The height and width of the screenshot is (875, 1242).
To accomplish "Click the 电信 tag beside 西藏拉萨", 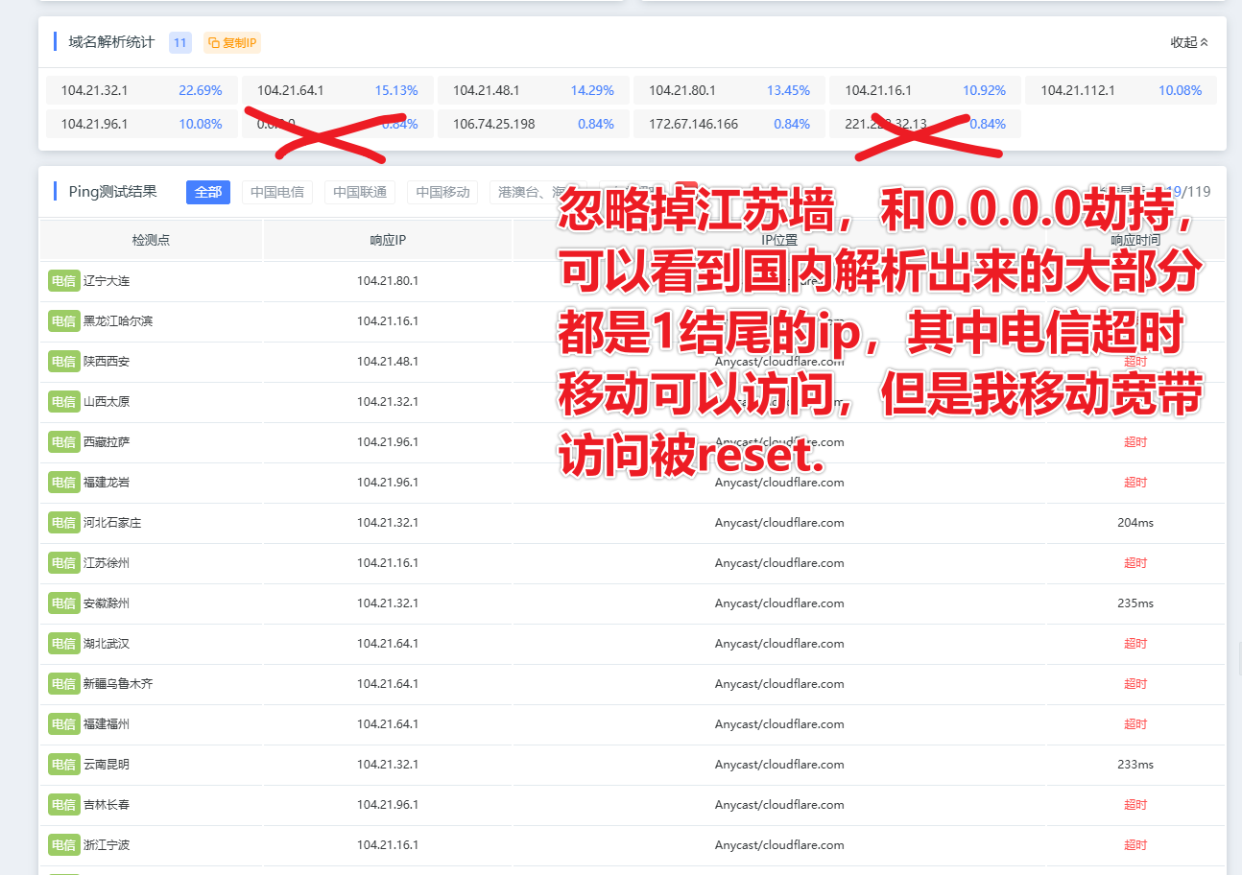I will coord(63,442).
